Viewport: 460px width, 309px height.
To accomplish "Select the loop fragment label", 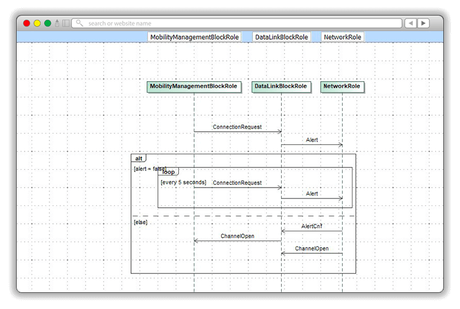I will tap(168, 172).
